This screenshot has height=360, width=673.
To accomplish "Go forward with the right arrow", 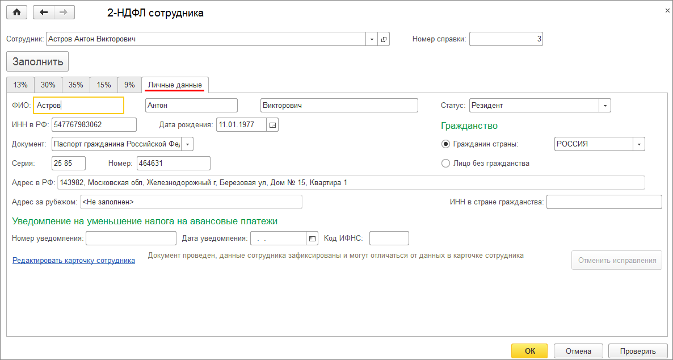I will (64, 12).
